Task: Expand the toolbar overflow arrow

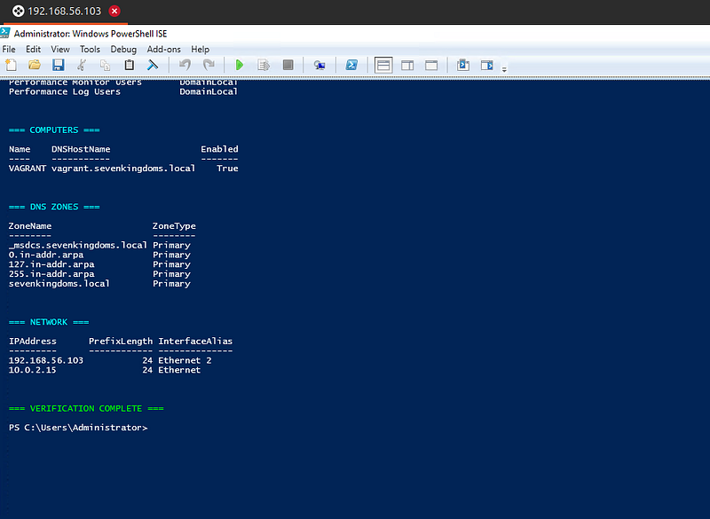Action: click(504, 69)
